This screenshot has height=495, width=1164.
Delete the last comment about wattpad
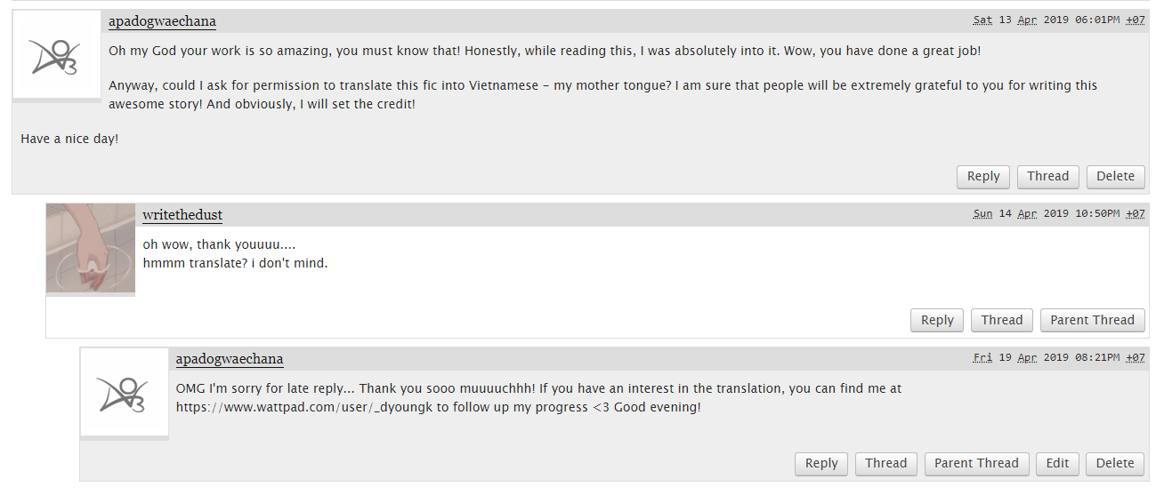pyautogui.click(x=1115, y=463)
